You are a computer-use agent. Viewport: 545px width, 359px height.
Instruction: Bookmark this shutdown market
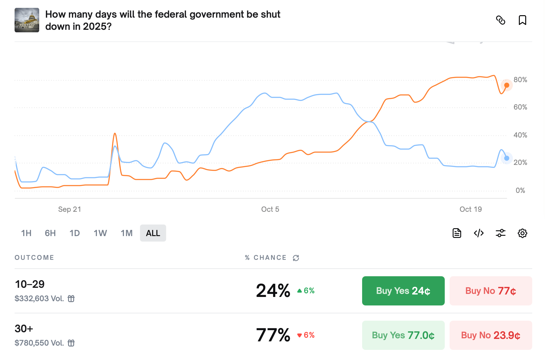(x=522, y=20)
